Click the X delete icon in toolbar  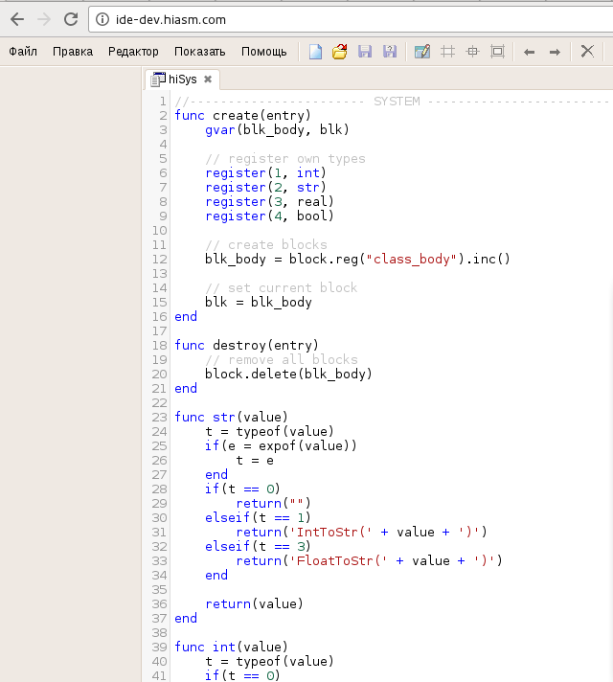click(x=587, y=52)
